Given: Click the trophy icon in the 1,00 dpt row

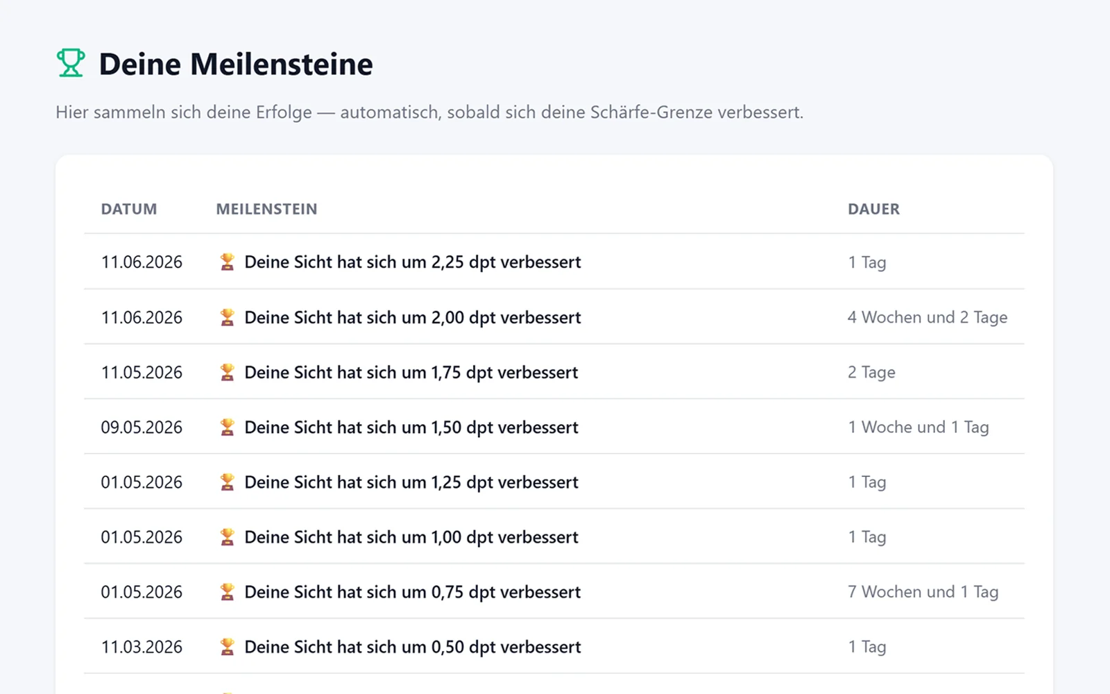Looking at the screenshot, I should pos(227,537).
